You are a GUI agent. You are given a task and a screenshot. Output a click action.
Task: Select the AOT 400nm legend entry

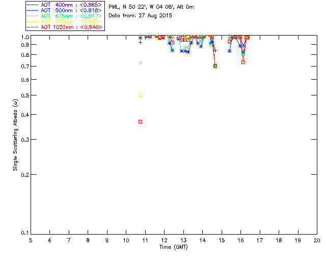(x=64, y=5)
